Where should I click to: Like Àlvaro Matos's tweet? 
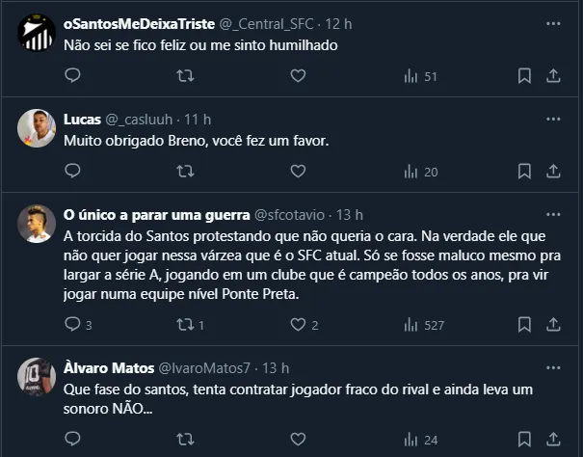[298, 441]
